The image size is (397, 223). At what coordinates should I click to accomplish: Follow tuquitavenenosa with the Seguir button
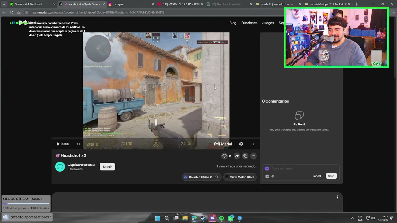point(107,167)
